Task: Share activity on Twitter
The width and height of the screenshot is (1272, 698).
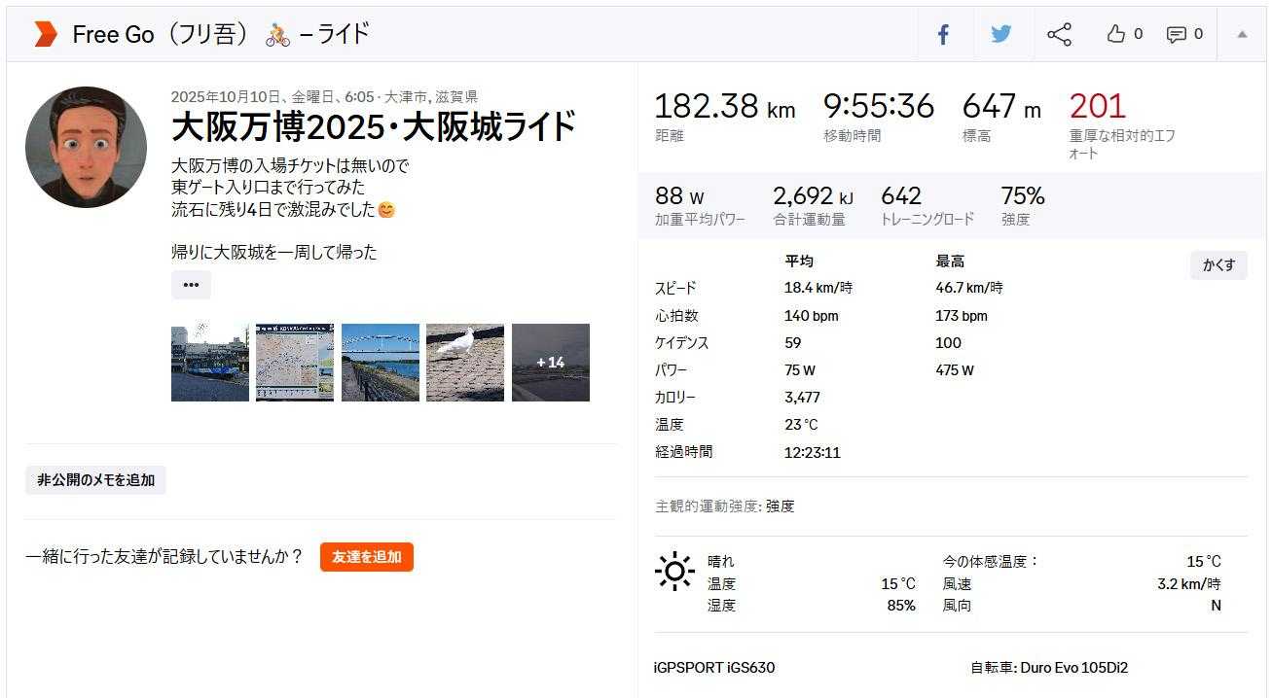Action: coord(1000,35)
